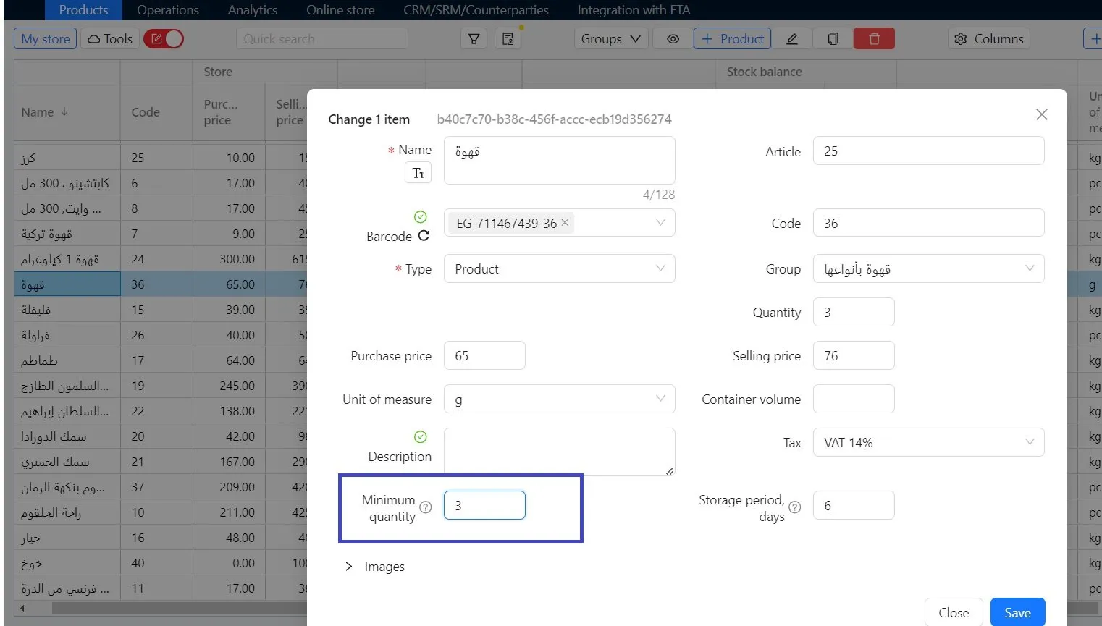
Task: Click the Quick search field
Action: (x=322, y=39)
